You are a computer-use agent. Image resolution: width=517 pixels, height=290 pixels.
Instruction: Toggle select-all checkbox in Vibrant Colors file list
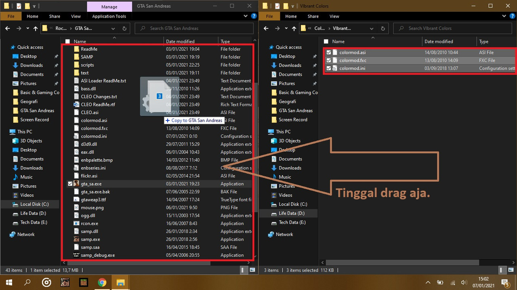(326, 41)
